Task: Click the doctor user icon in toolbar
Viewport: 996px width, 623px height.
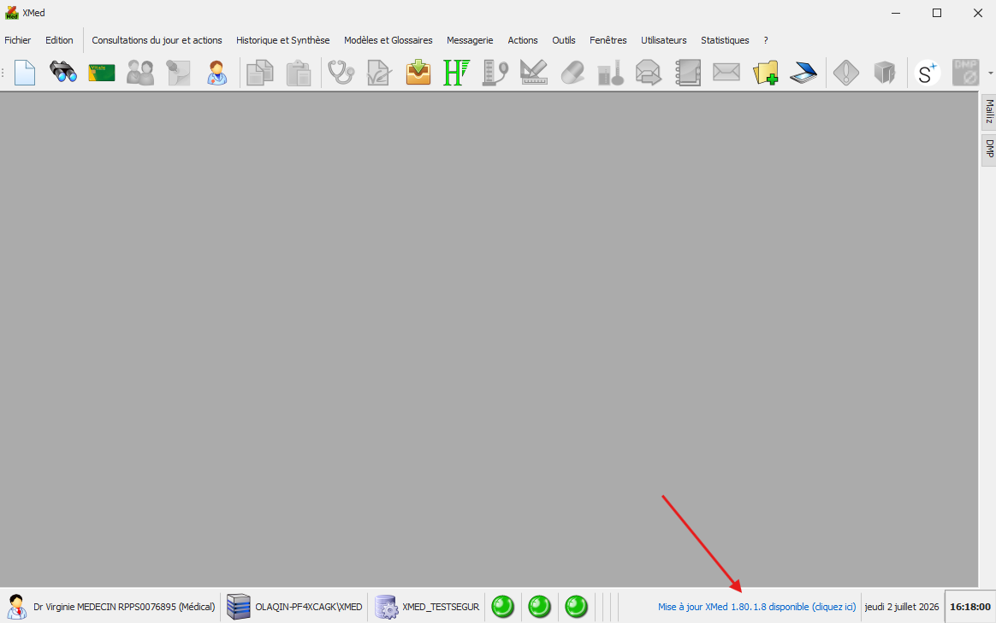Action: (x=217, y=73)
